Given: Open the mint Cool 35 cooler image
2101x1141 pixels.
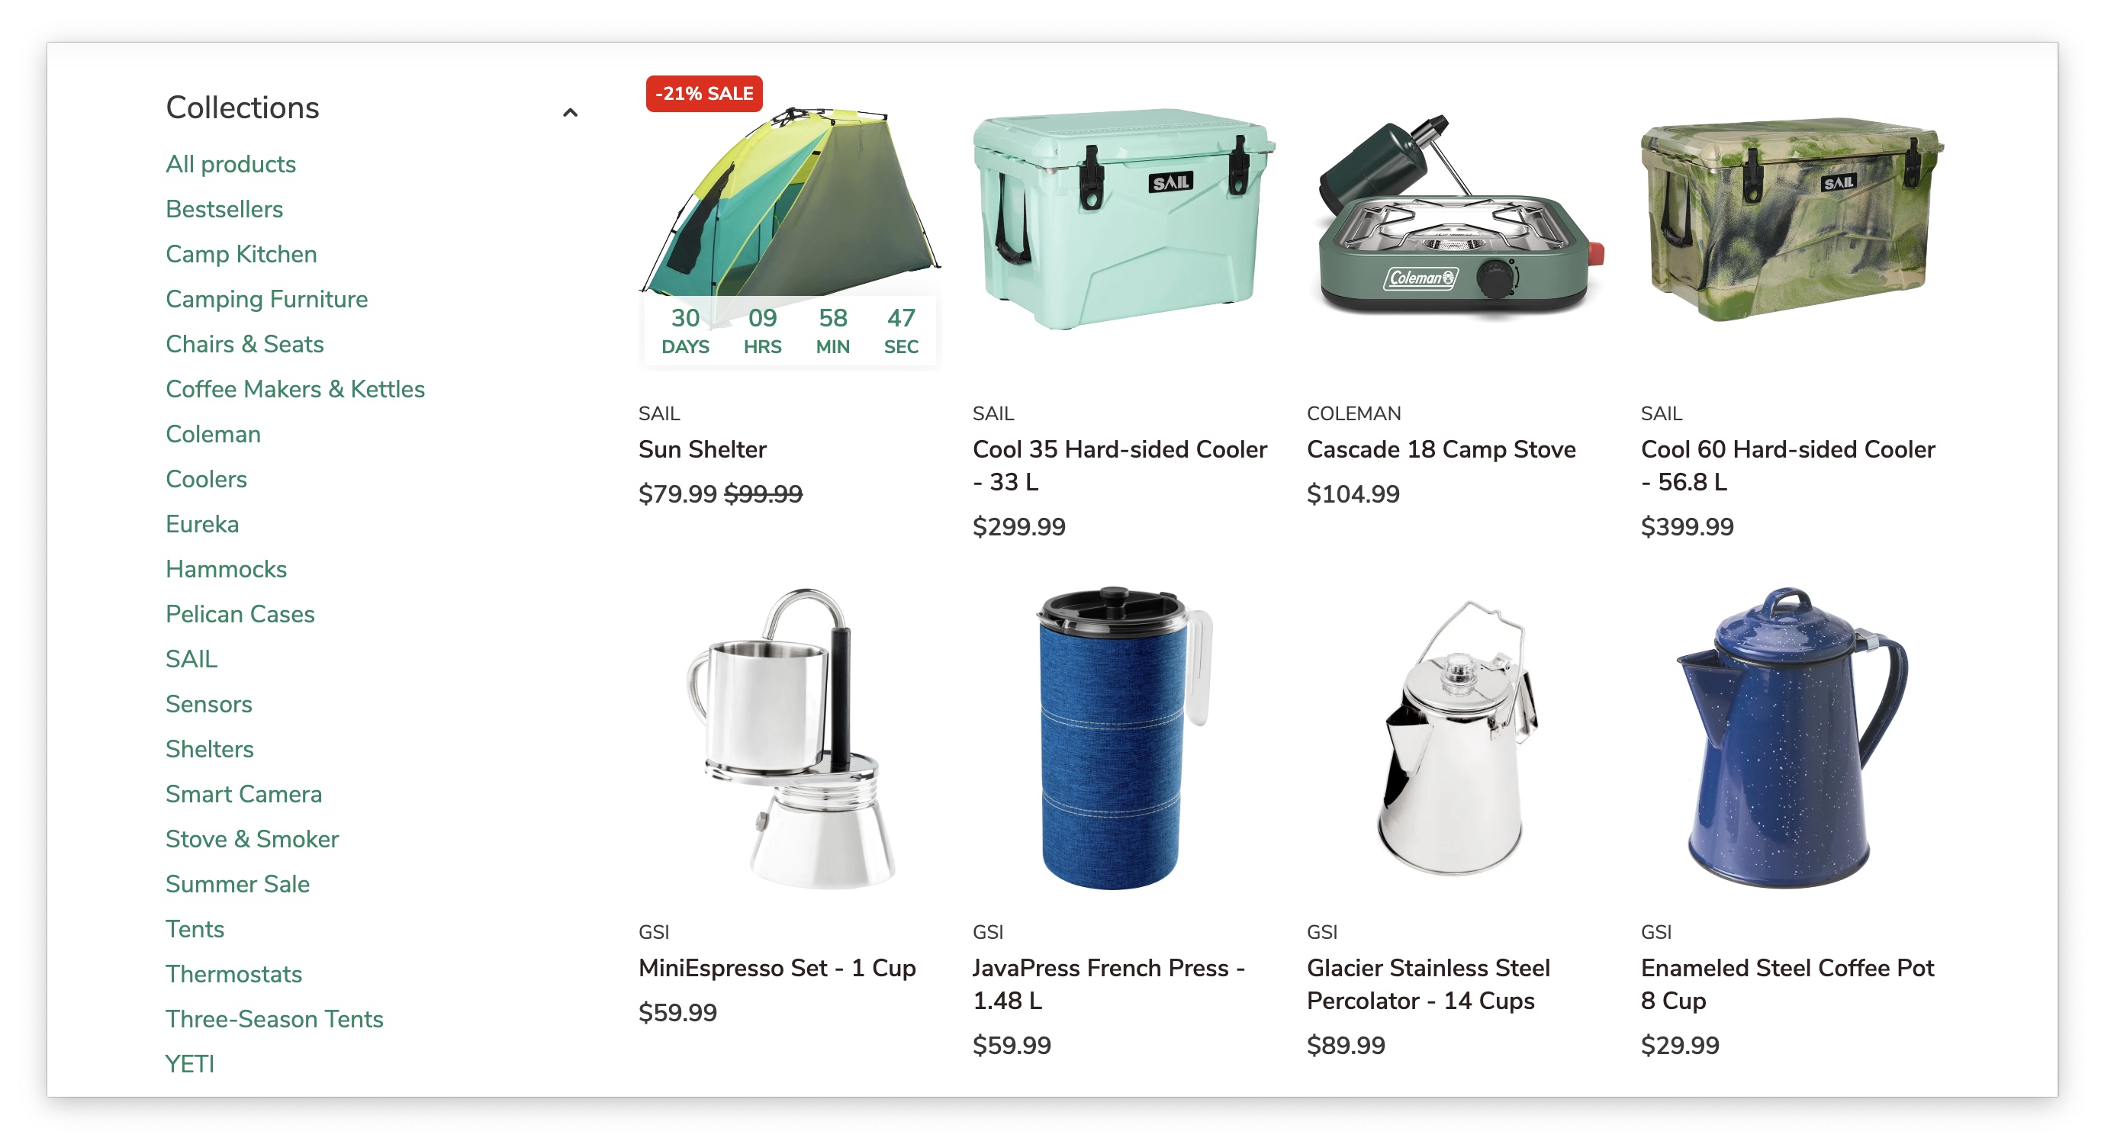Looking at the screenshot, I should [1123, 219].
